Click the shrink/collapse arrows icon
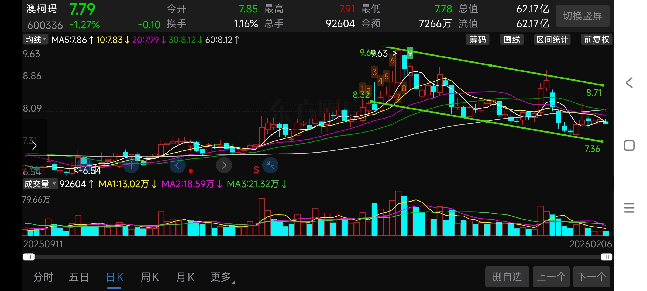 coord(270,165)
